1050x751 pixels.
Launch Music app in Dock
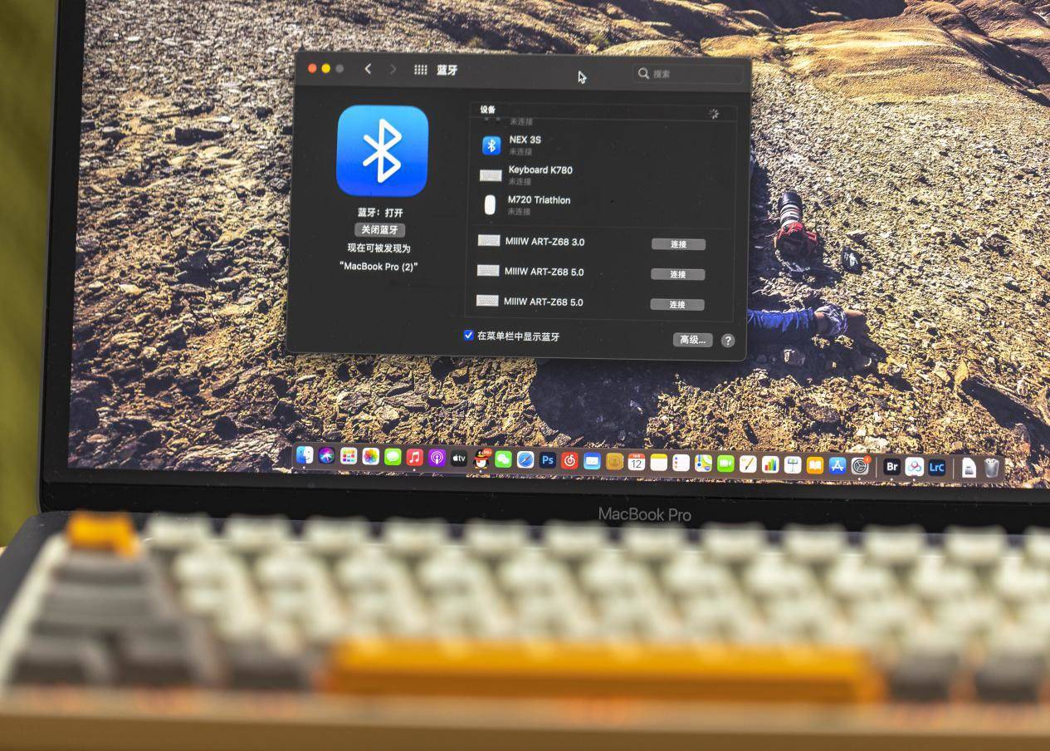(415, 458)
